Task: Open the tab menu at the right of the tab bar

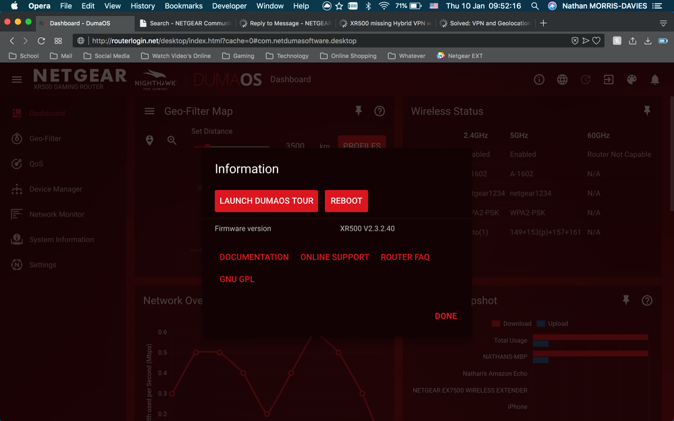Action: point(663,22)
